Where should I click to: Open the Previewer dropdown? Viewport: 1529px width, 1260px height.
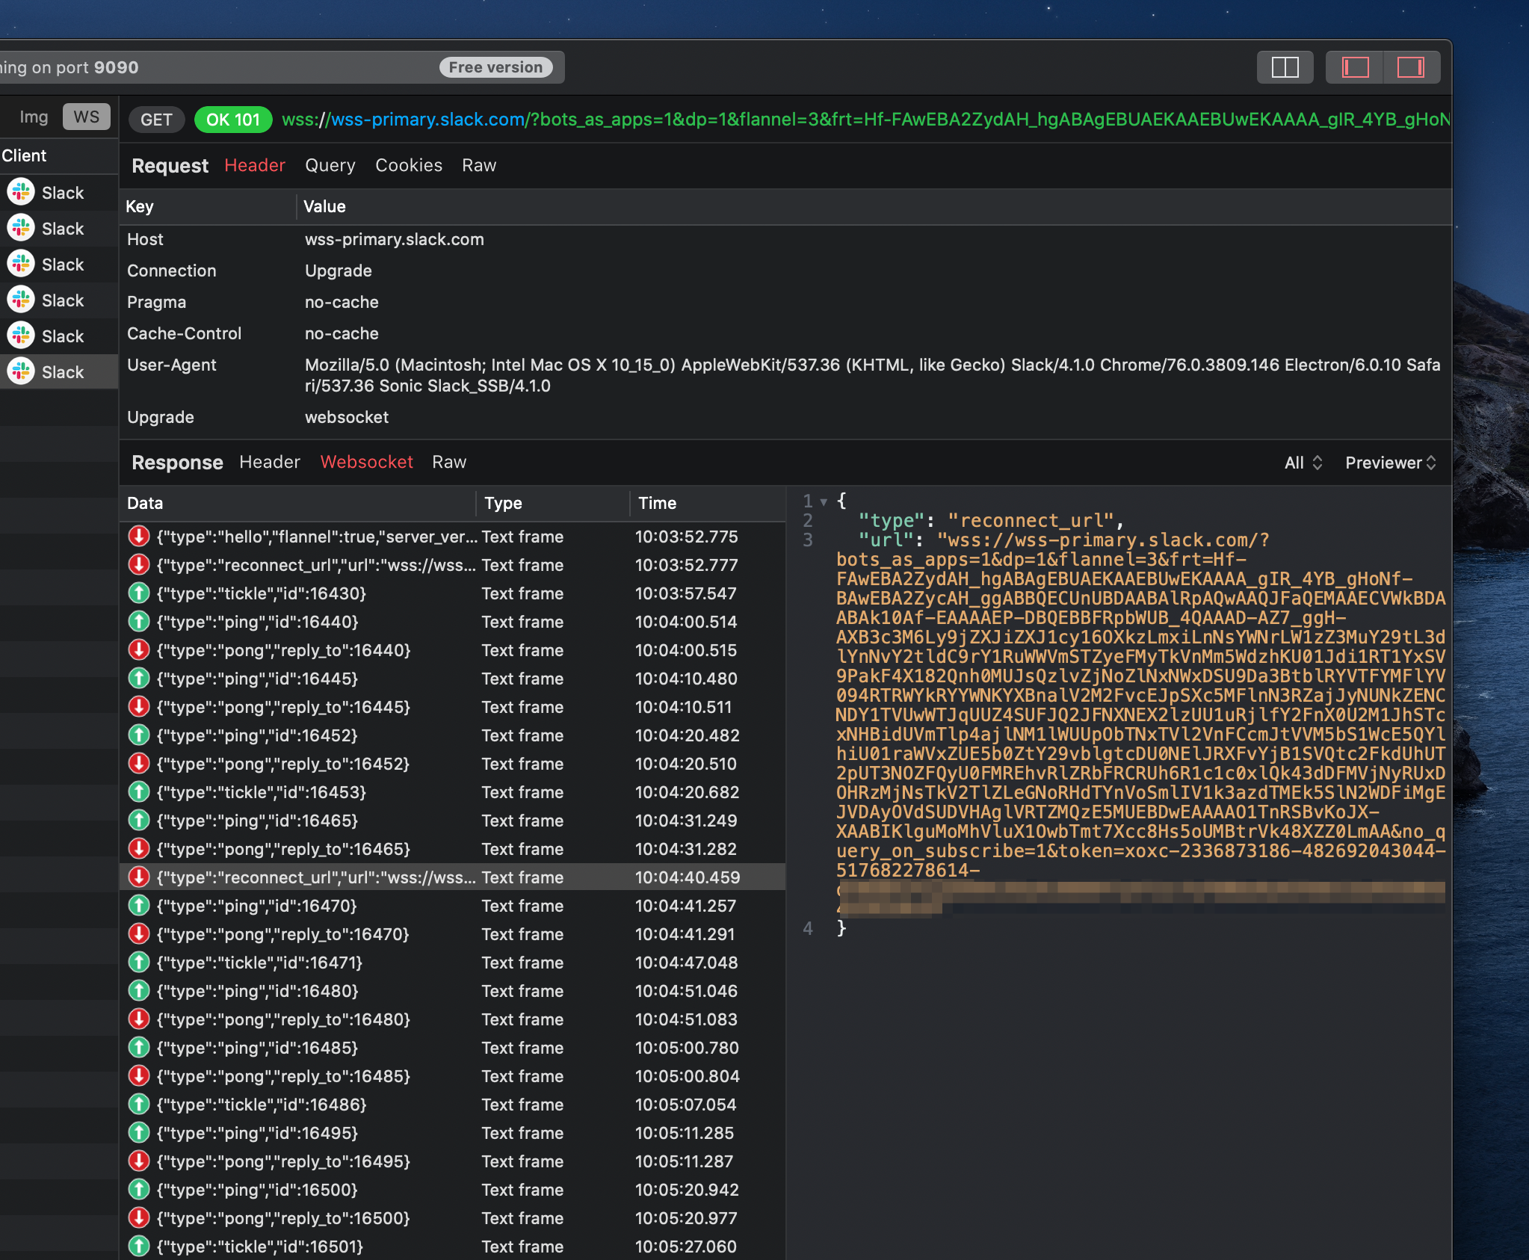pos(1390,463)
